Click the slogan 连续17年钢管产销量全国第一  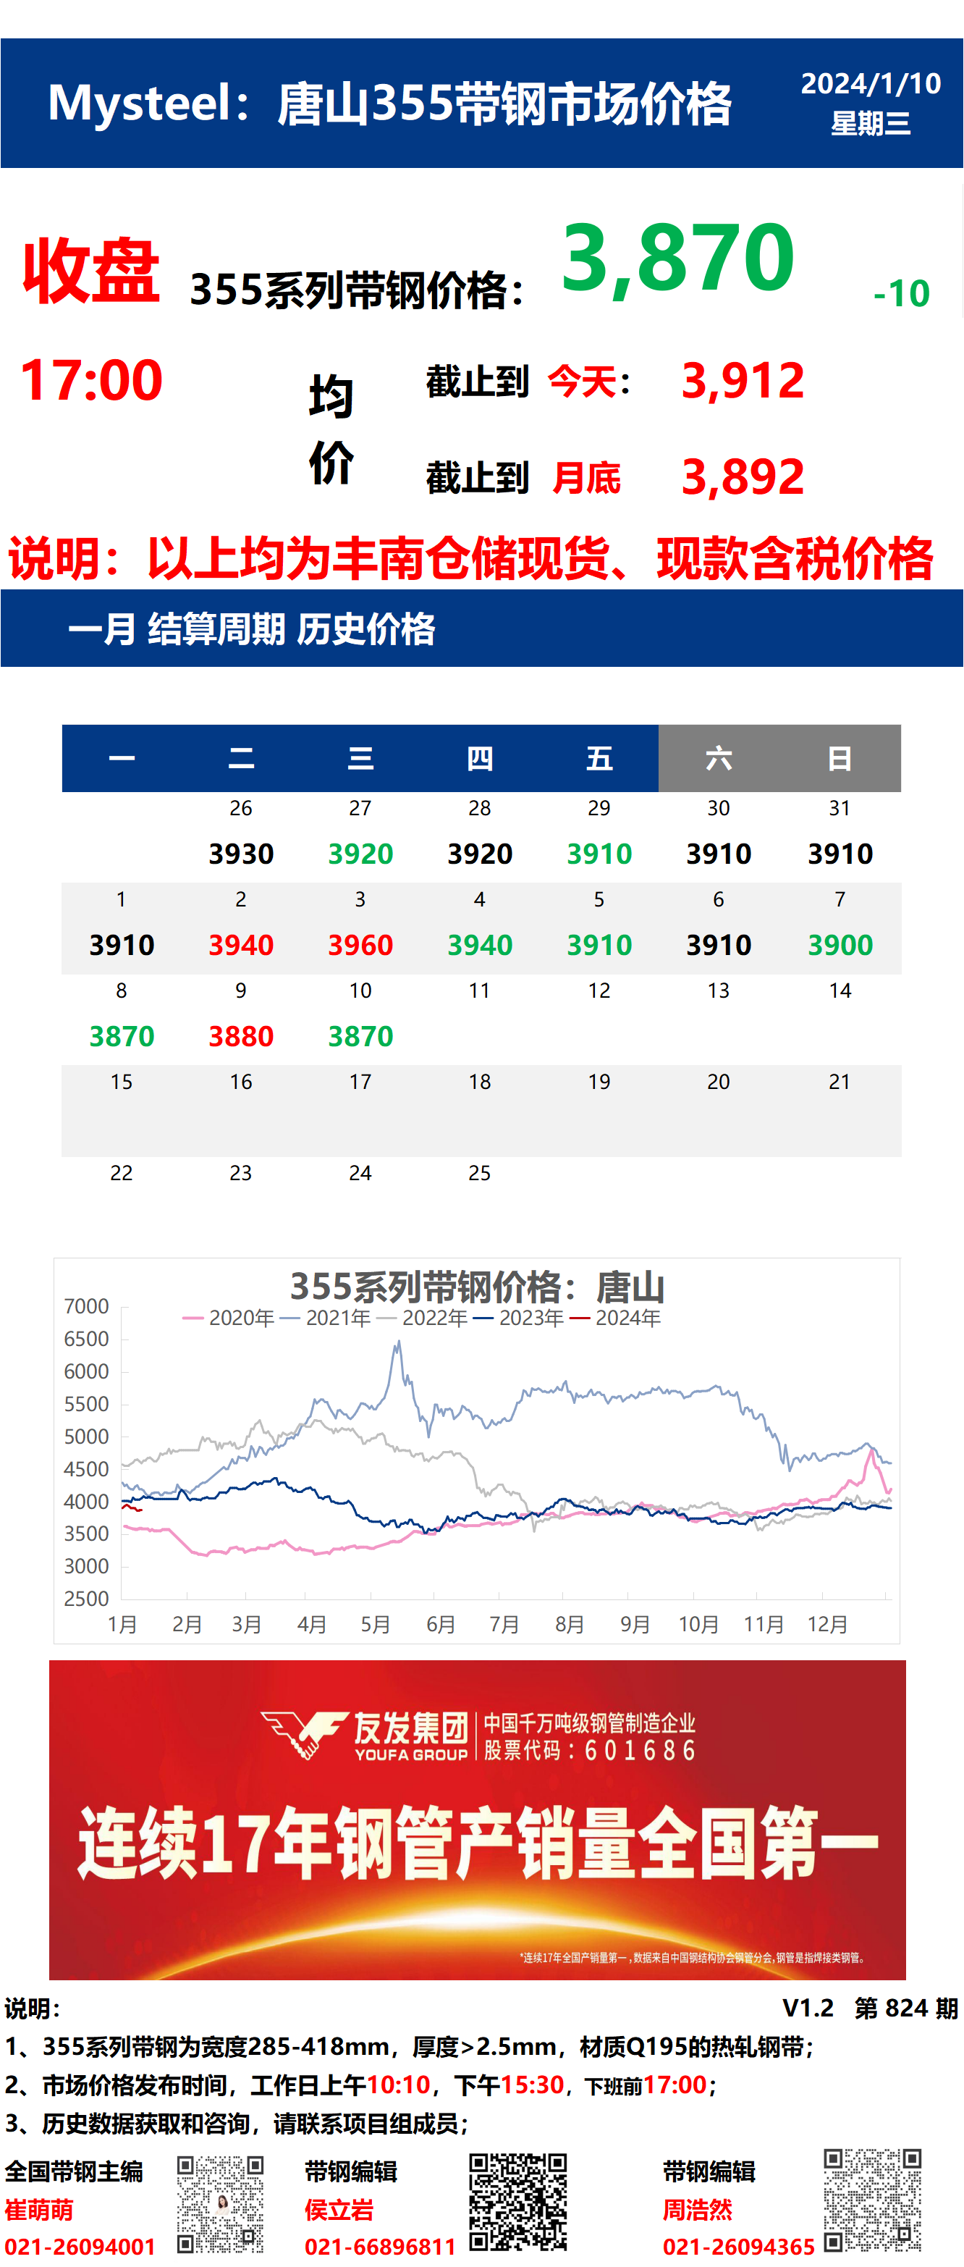click(478, 1843)
